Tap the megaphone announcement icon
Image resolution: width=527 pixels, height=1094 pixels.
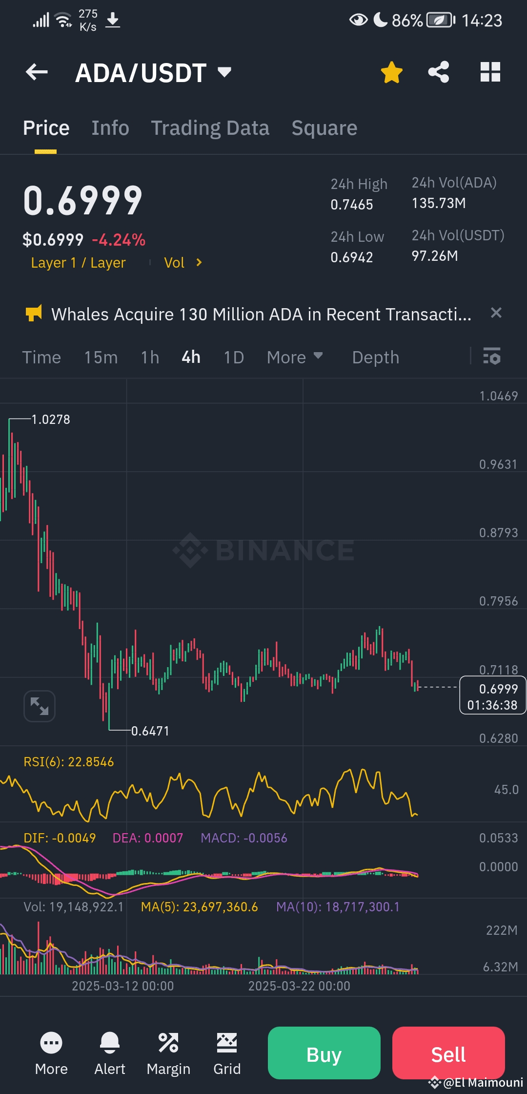(34, 313)
